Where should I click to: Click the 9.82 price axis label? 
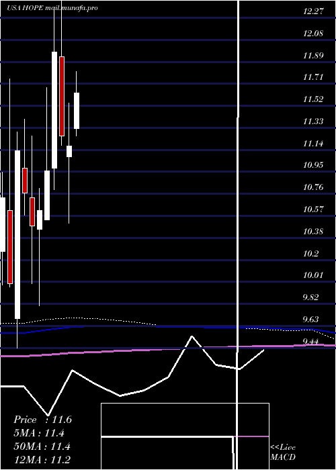[310, 297]
